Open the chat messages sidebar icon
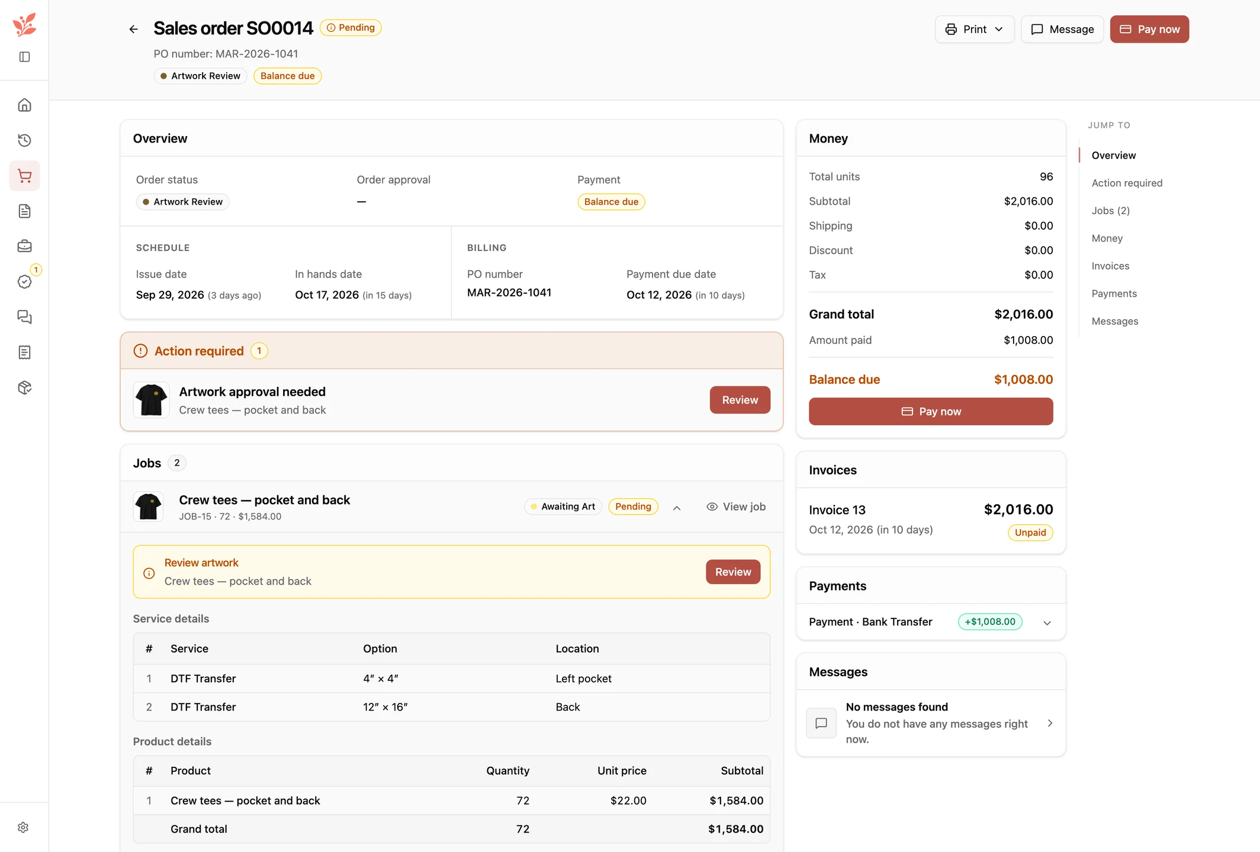This screenshot has width=1260, height=852. [24, 317]
